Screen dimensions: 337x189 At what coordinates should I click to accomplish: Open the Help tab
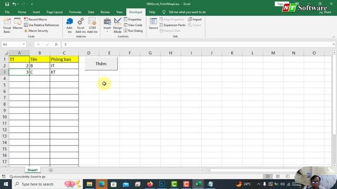click(152, 12)
